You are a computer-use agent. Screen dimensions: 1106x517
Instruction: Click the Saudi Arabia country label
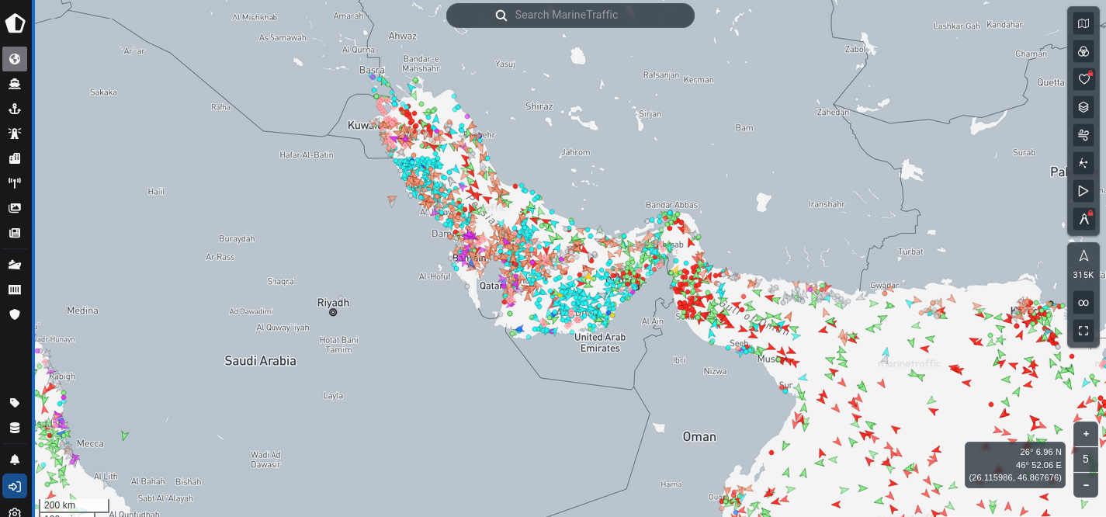click(260, 361)
